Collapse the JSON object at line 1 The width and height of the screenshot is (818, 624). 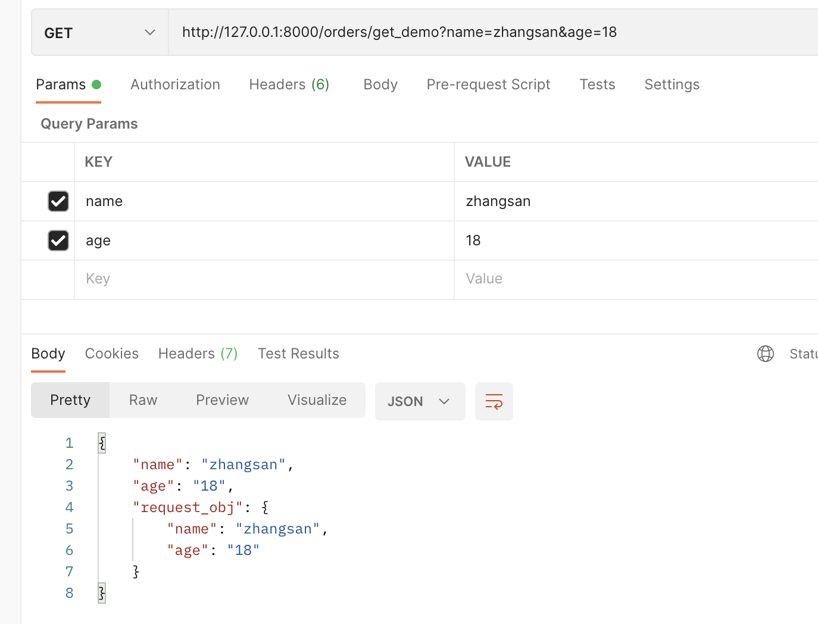102,442
